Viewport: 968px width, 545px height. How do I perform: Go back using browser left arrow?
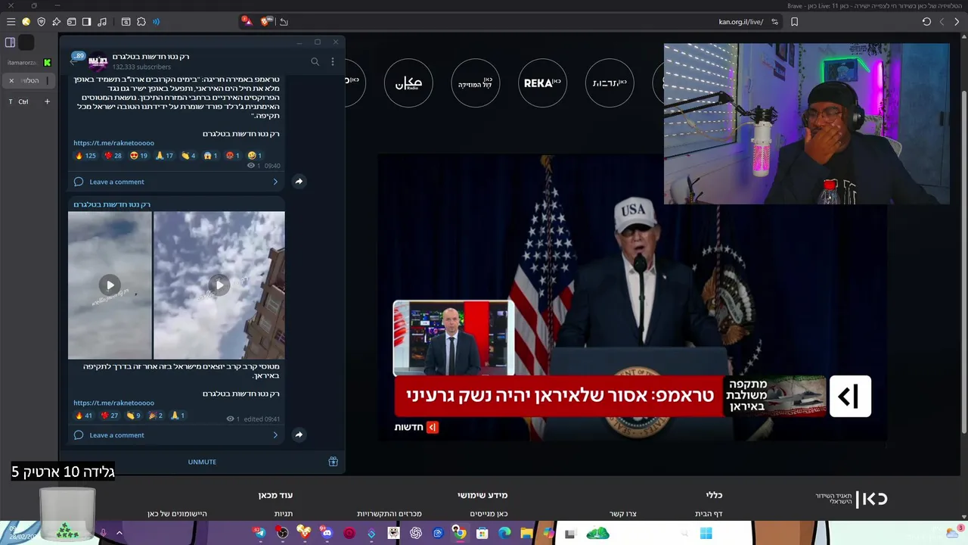click(x=942, y=22)
